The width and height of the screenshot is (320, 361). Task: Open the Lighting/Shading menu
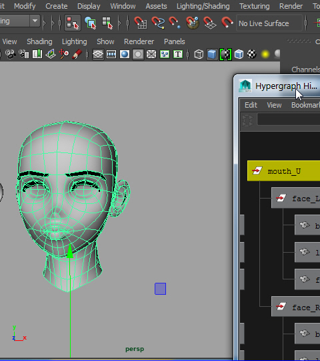[203, 6]
